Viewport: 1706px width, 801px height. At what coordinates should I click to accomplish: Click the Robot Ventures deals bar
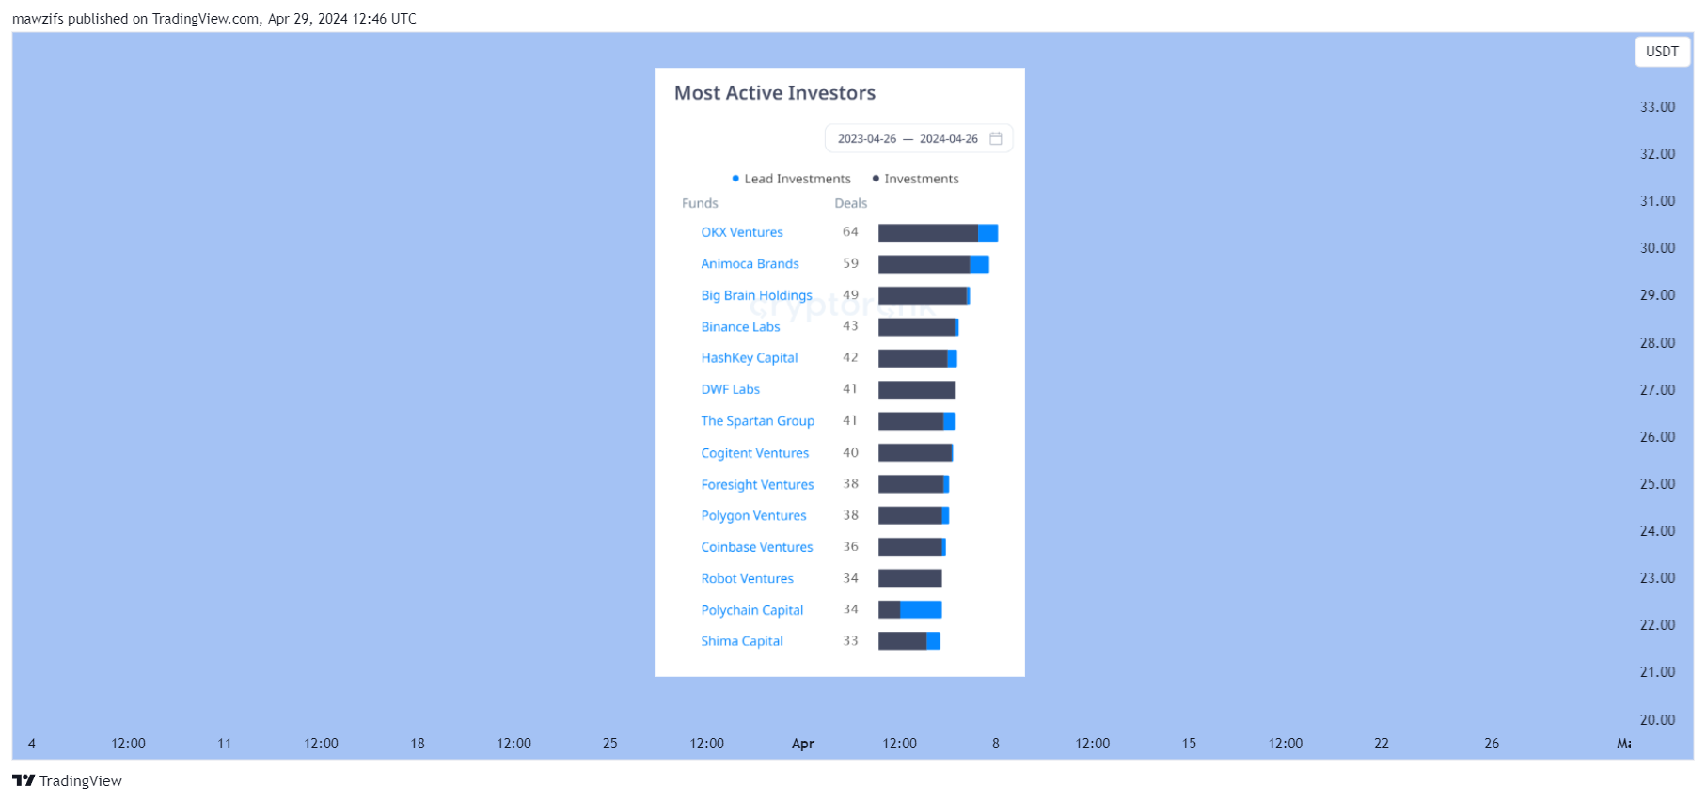[909, 578]
